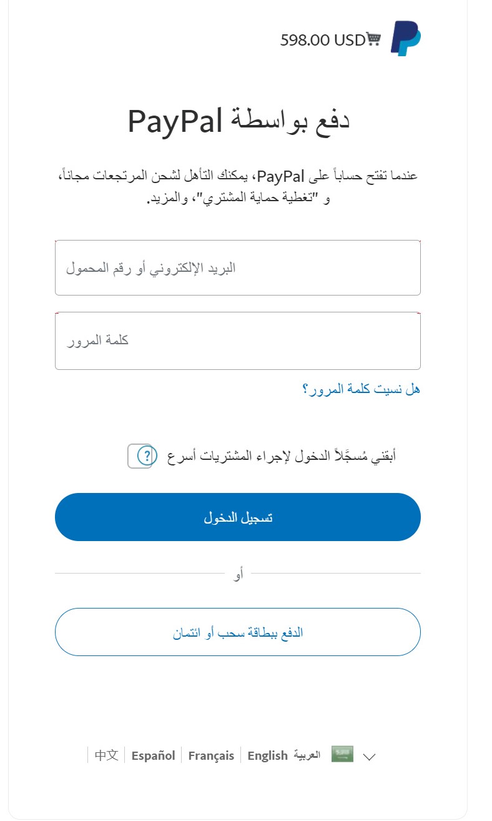Switch language to 中文

coord(106,755)
